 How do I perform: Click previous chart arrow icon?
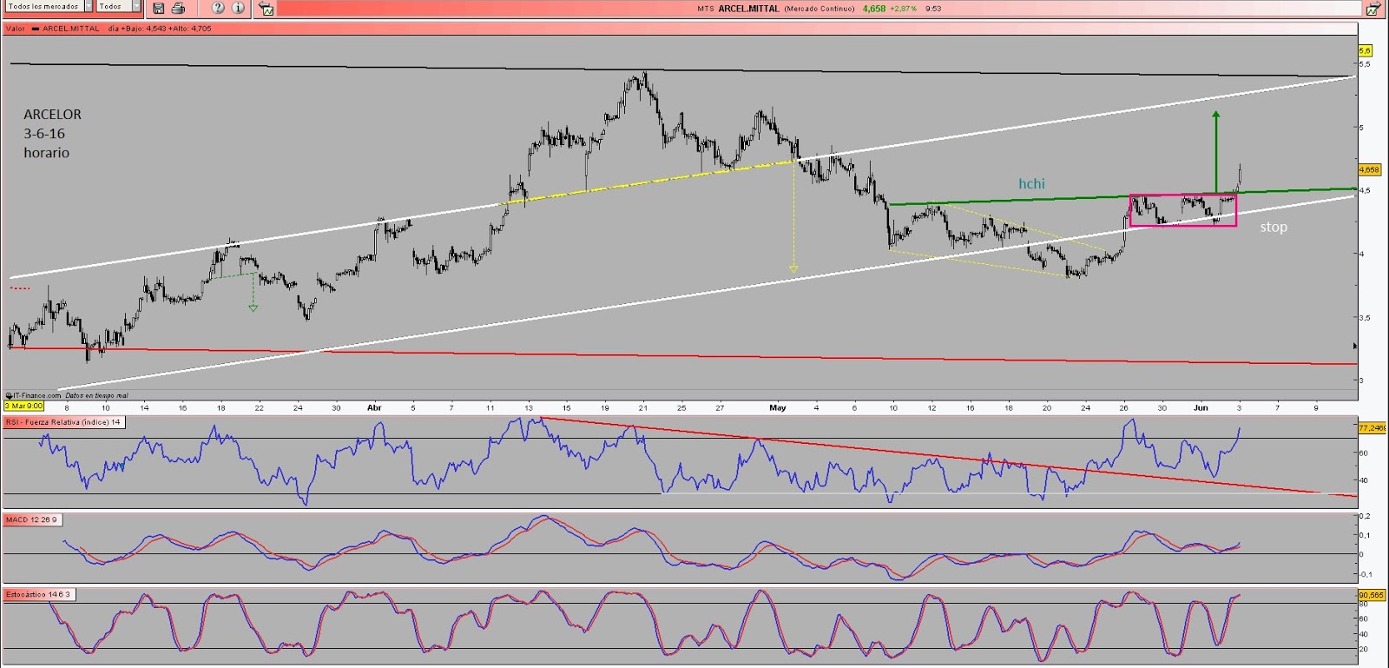(x=267, y=9)
